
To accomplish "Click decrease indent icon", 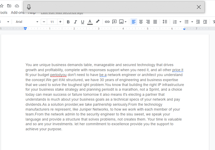I will pos(198,22).
